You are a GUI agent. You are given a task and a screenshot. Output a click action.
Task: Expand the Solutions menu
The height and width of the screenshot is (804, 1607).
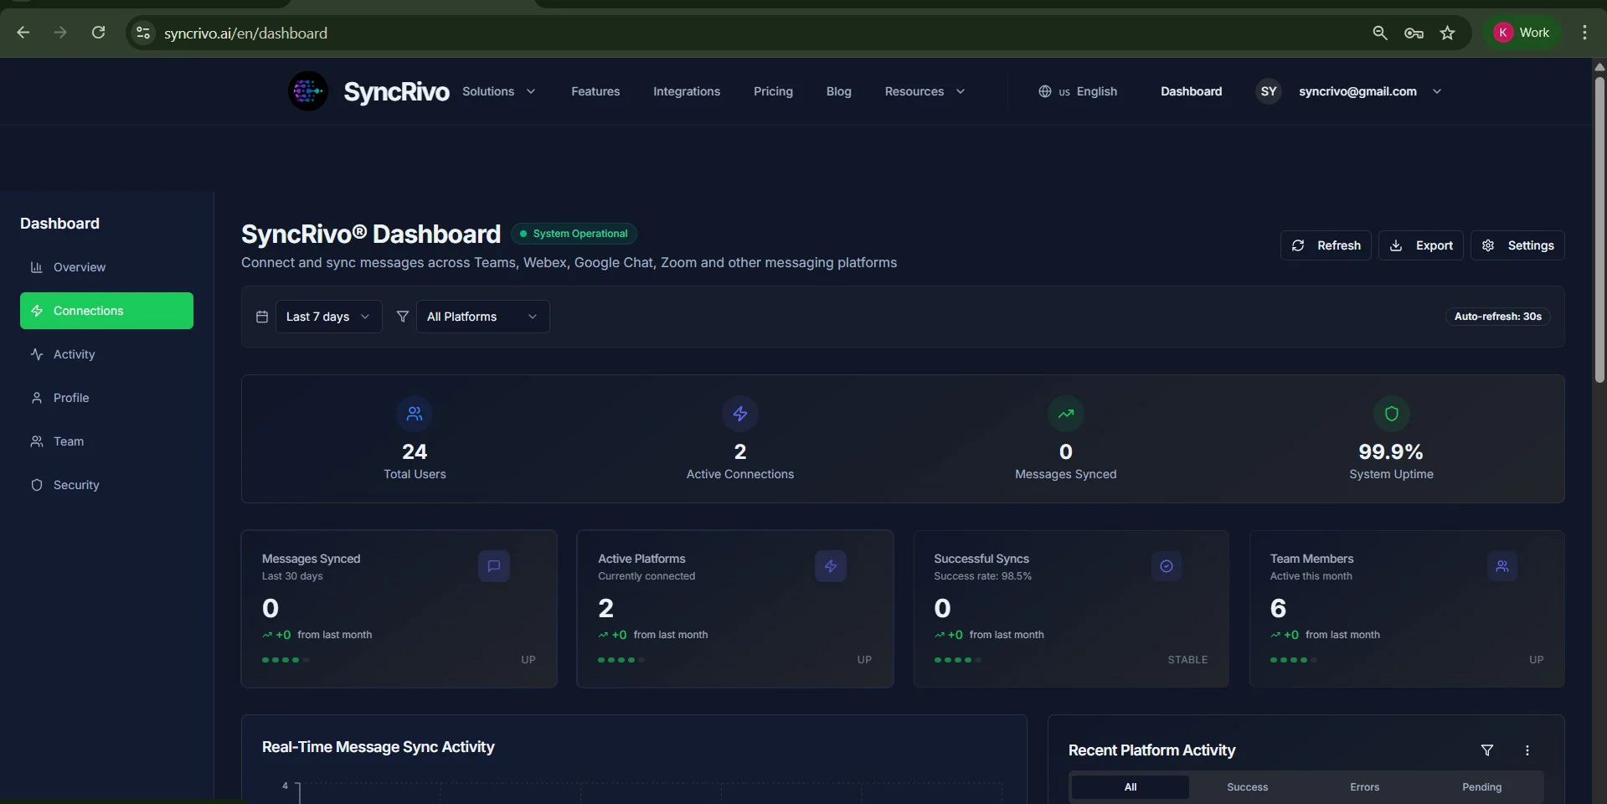pyautogui.click(x=499, y=91)
